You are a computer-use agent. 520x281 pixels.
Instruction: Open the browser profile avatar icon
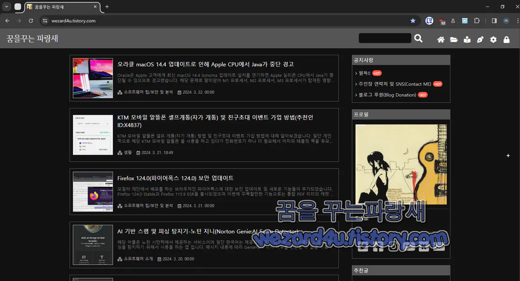tap(506, 20)
